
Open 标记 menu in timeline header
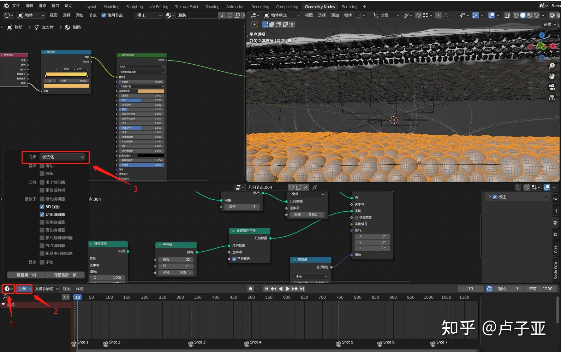click(80, 289)
